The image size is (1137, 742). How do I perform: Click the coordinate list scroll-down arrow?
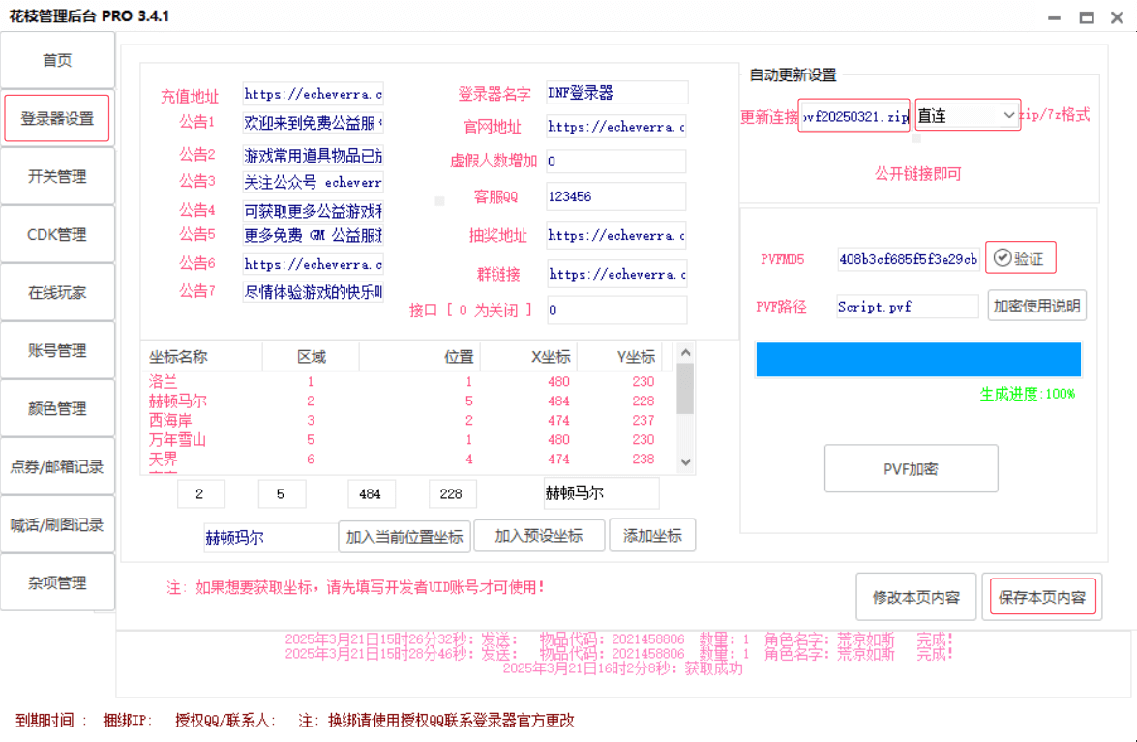tap(685, 462)
